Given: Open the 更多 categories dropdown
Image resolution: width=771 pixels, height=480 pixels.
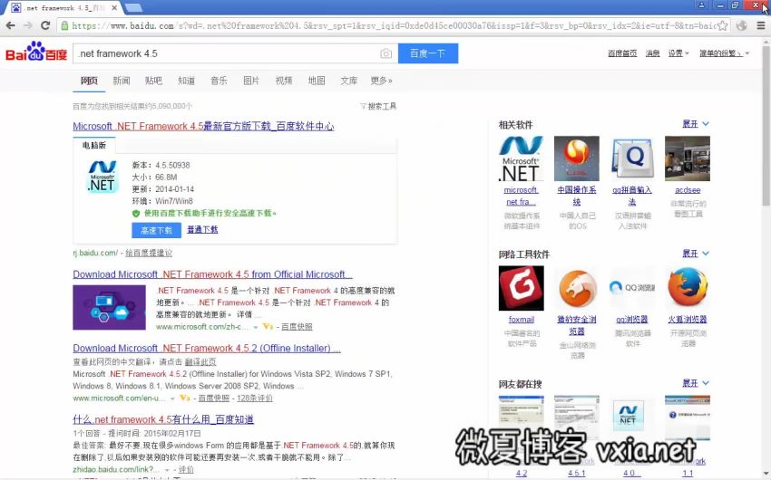Looking at the screenshot, I should [x=381, y=81].
